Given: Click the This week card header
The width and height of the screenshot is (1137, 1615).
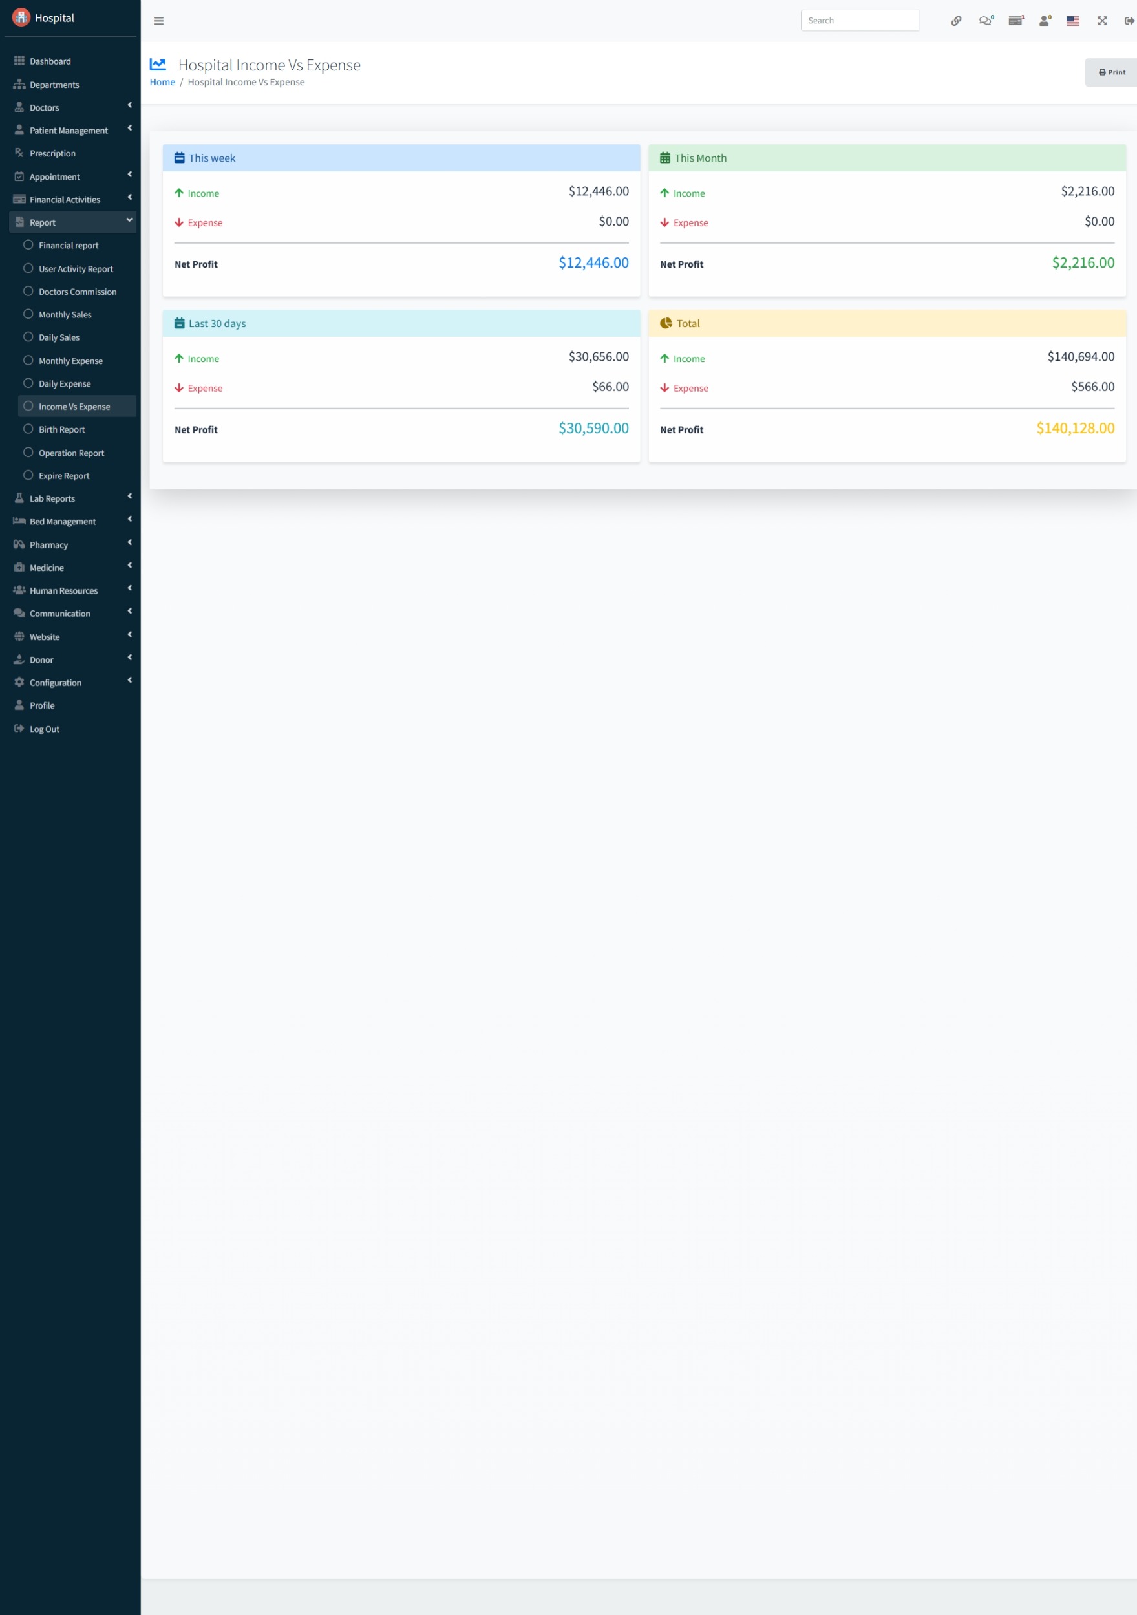Looking at the screenshot, I should 401,158.
